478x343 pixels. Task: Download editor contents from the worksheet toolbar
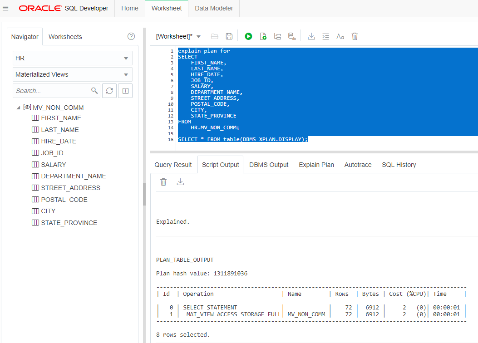[x=311, y=37]
